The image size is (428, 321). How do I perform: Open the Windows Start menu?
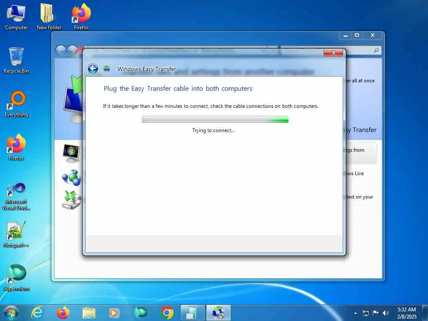click(x=11, y=313)
